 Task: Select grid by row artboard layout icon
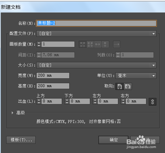[x=83, y=44]
